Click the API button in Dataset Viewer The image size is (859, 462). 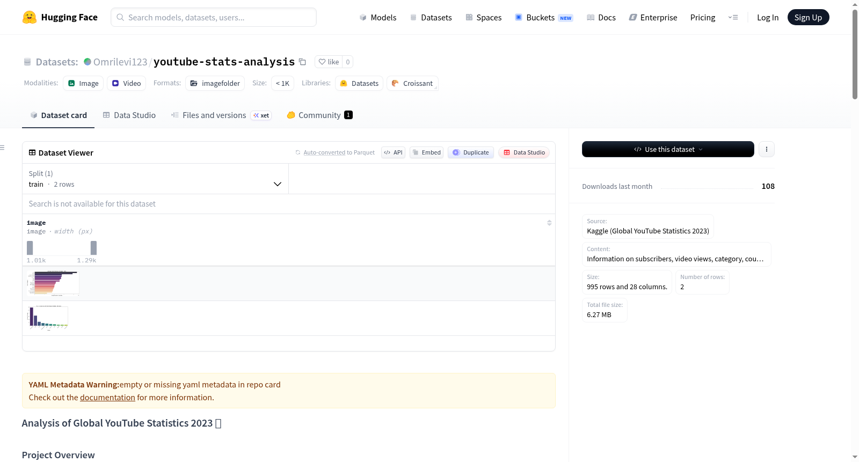coord(393,152)
